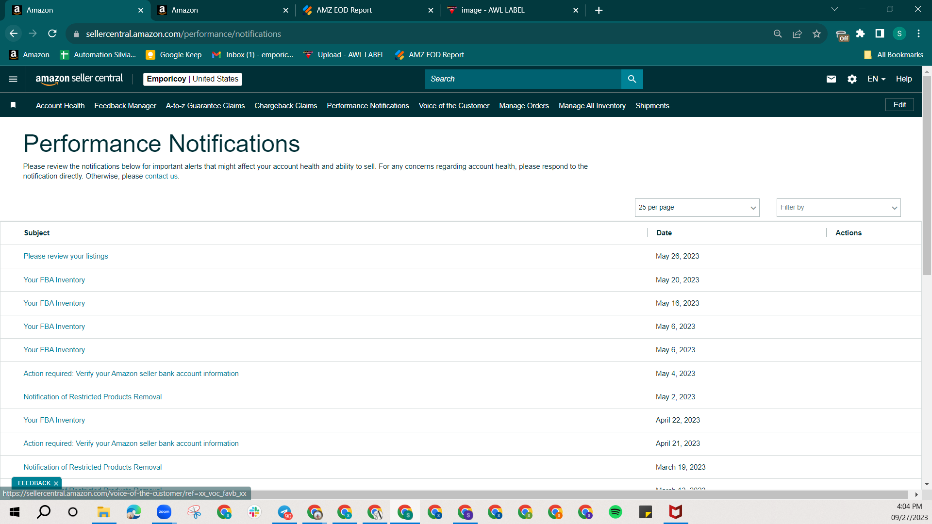Open Zoom from the taskbar

[x=164, y=512]
